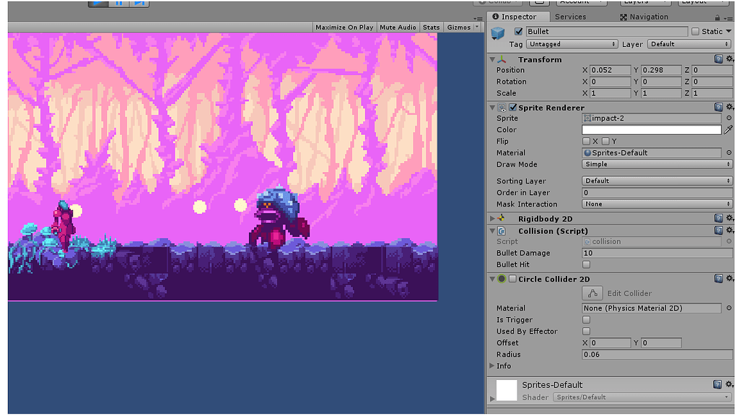Expand the Rigidbody 2D component

click(x=494, y=218)
